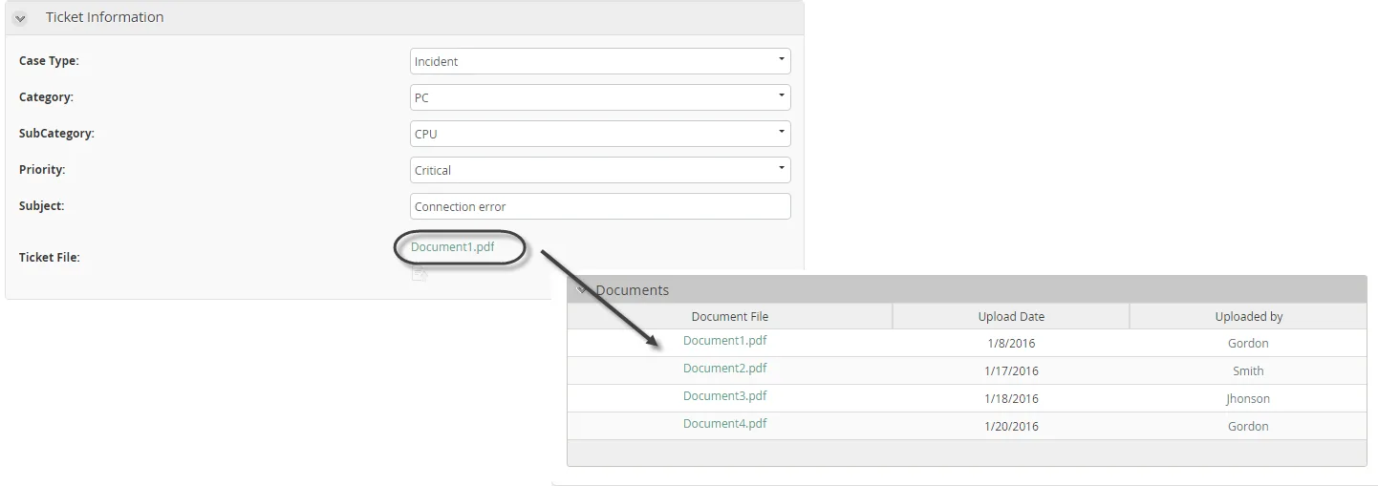
Task: Collapse the Documents panel chevron
Action: coord(582,290)
